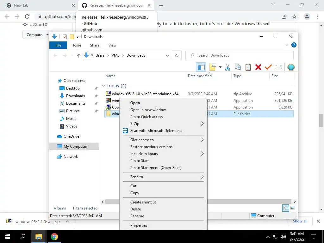Click the Cut scissors toolbar icon
The width and height of the screenshot is (324, 243).
point(227,67)
